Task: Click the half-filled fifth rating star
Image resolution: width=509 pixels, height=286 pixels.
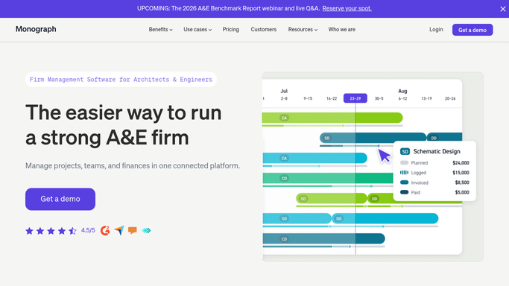Action: coord(72,231)
